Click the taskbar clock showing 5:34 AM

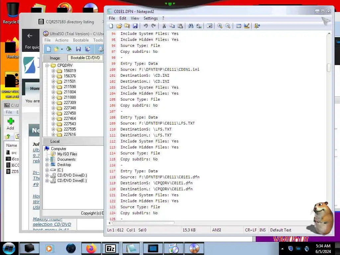[x=323, y=246]
